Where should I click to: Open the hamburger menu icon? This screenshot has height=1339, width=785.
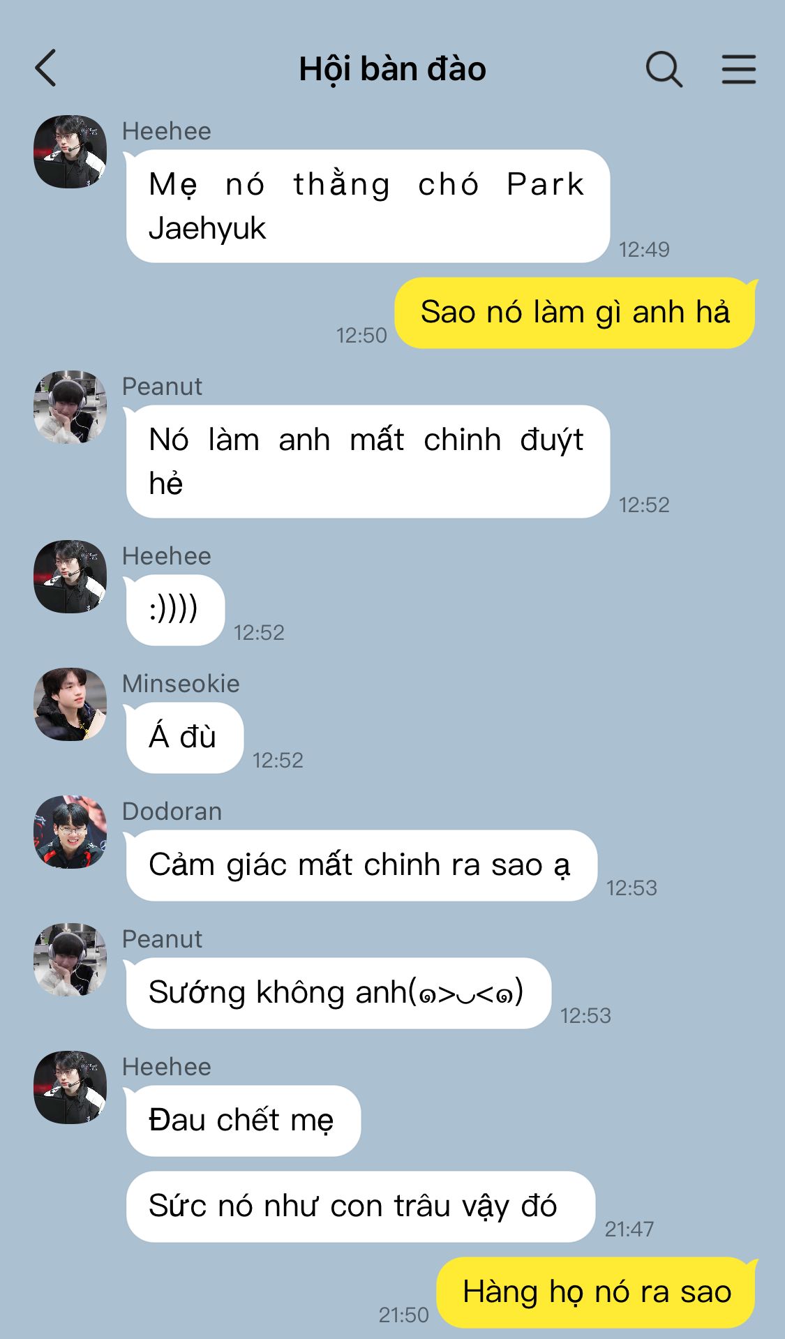point(738,69)
